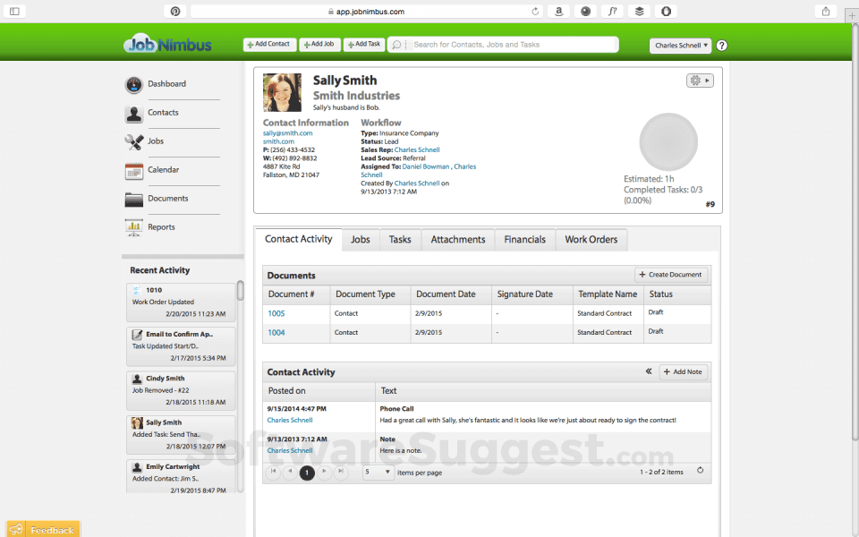Open the items per page dropdown
859x537 pixels.
pos(378,472)
